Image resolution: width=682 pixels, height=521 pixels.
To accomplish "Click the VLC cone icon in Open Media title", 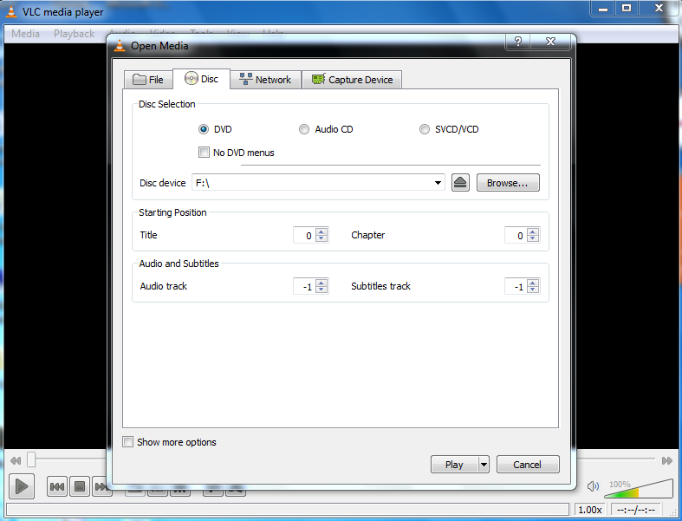I will tap(120, 45).
